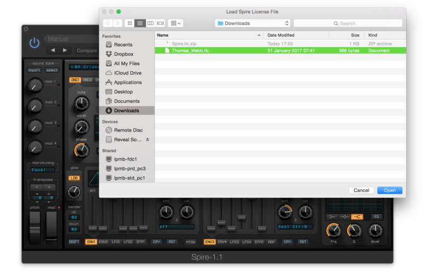Image resolution: width=424 pixels, height=276 pixels.
Task: Open Dropbox folder in sidebar
Action: pyautogui.click(x=123, y=54)
